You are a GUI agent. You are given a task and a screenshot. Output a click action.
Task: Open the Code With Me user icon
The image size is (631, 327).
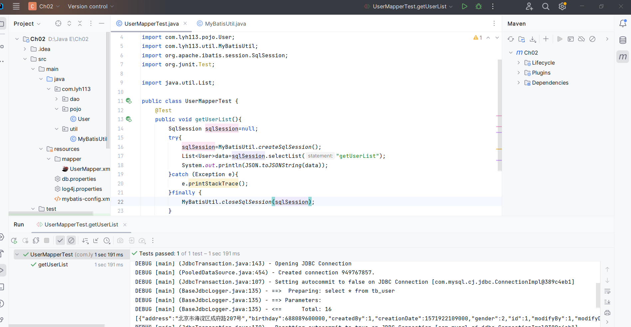529,6
